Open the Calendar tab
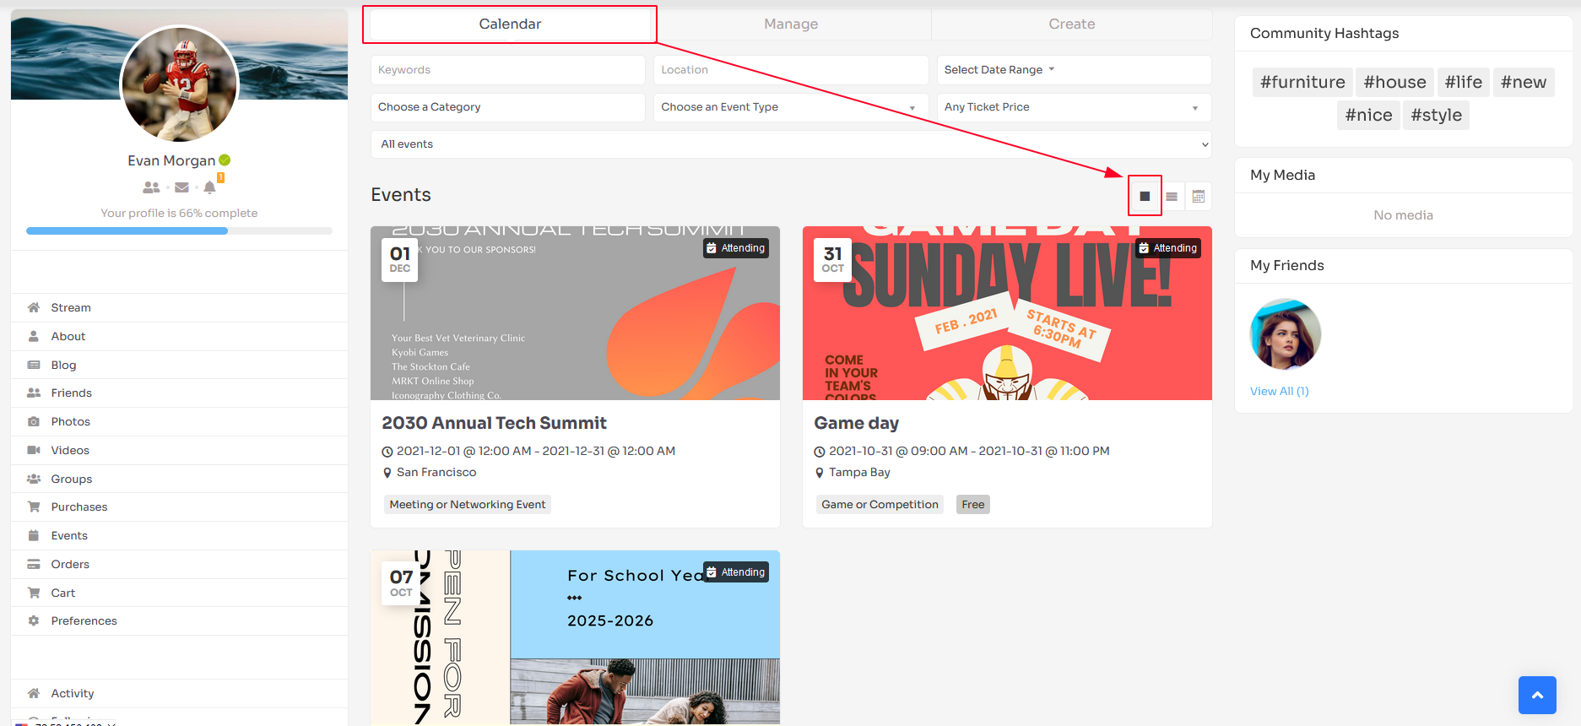The width and height of the screenshot is (1581, 726). click(x=510, y=24)
